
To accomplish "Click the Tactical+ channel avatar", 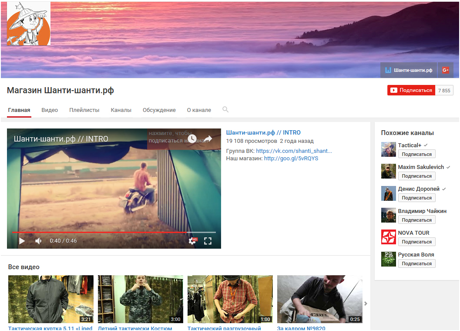I will click(x=389, y=149).
